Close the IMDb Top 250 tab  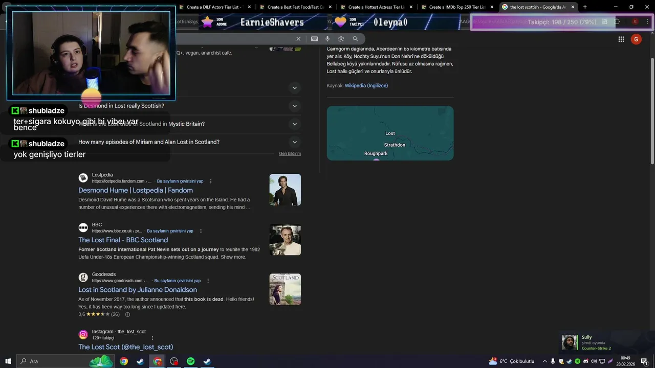pyautogui.click(x=492, y=7)
